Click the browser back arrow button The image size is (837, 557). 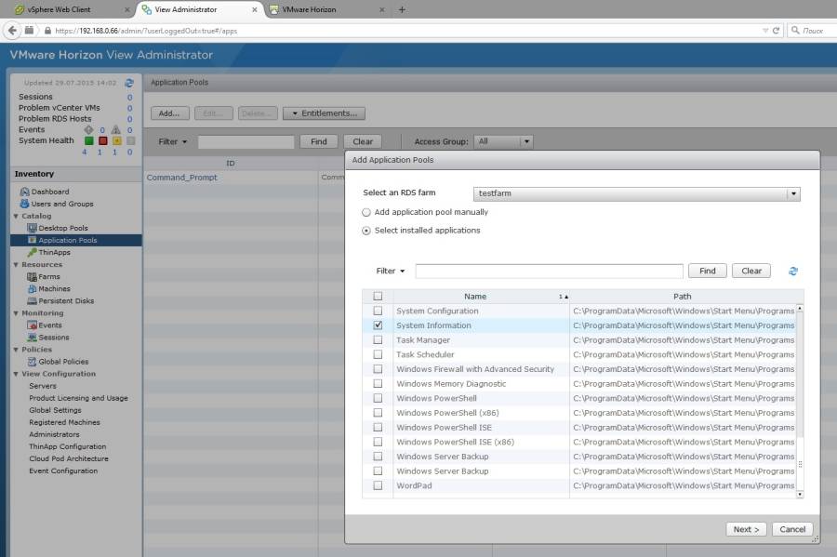pos(12,31)
